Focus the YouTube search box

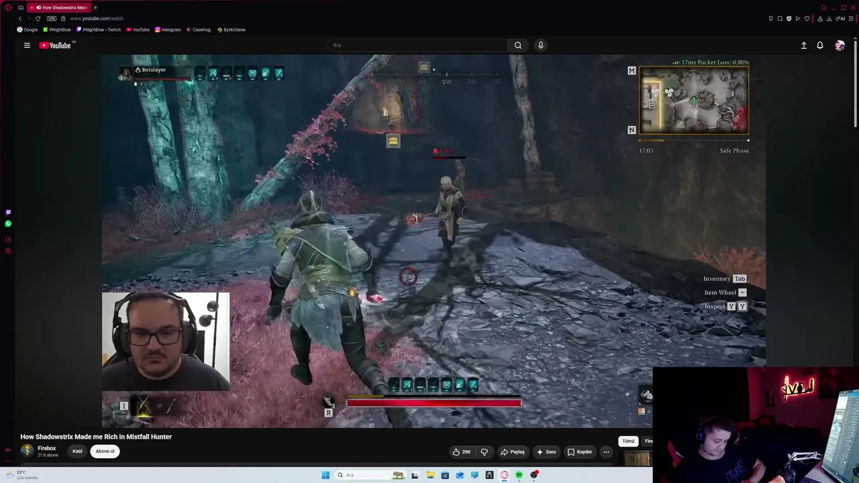click(x=417, y=45)
